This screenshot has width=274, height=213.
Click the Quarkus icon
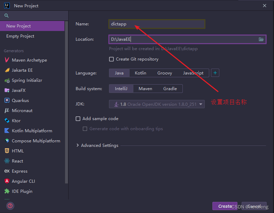(7, 101)
